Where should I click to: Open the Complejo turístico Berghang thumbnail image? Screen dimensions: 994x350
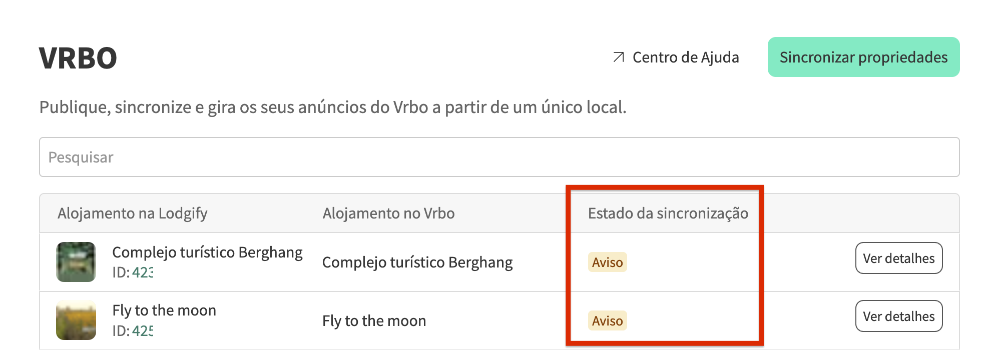click(76, 262)
